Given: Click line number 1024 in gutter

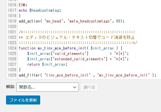Looking at the screenshot, I should tap(12, 48).
